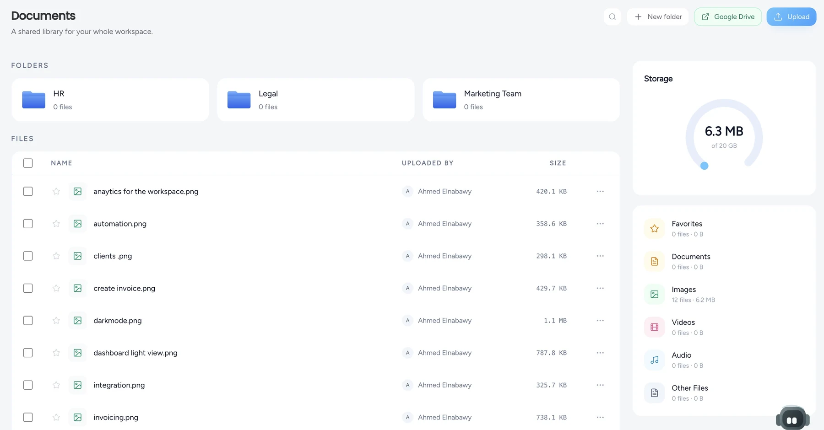Click the Images picture icon
The image size is (824, 430).
655,294
